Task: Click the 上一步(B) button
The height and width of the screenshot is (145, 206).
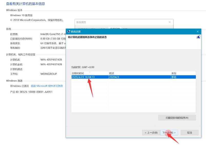Action: [x=151, y=132]
